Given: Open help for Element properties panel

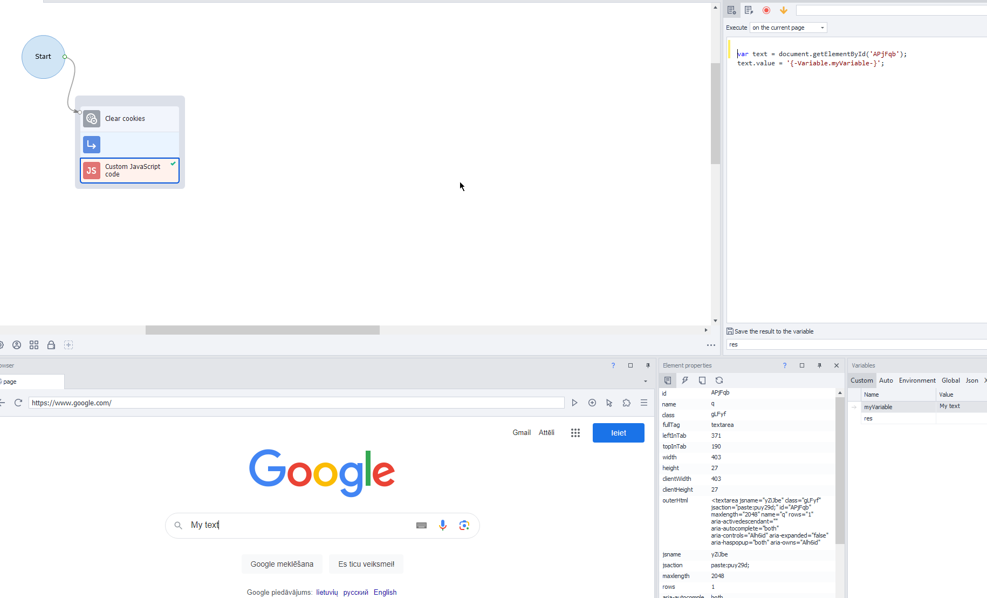Looking at the screenshot, I should (785, 365).
